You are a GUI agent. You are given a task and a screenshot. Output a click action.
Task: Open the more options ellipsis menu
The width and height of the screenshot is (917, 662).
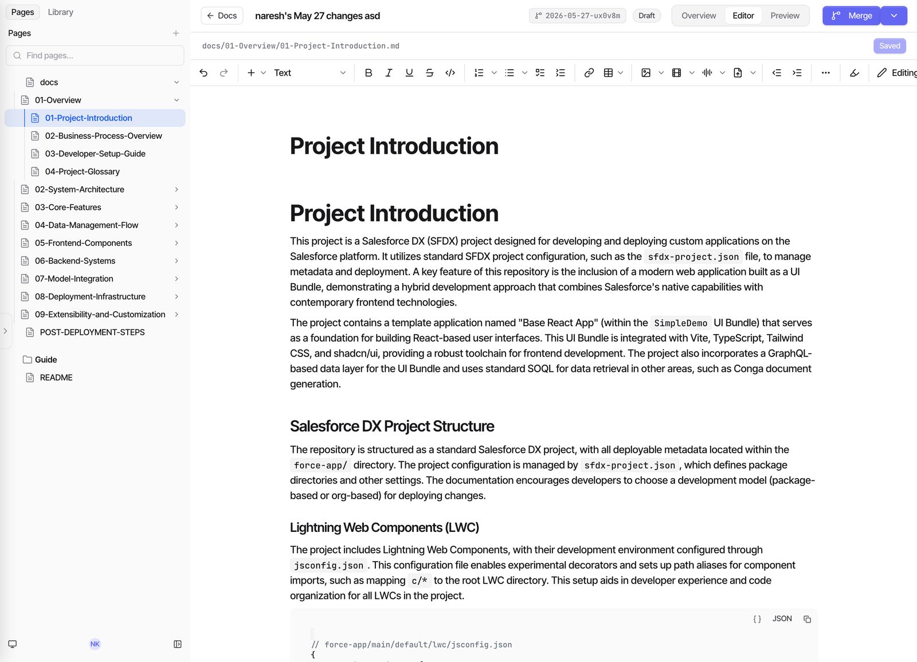pyautogui.click(x=826, y=73)
